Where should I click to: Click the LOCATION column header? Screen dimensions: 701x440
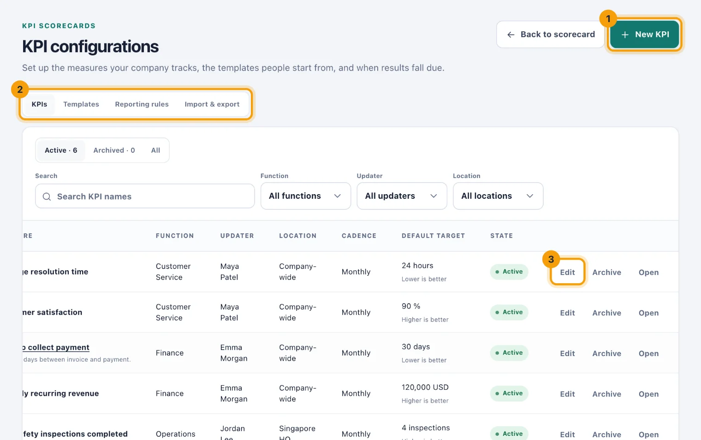tap(298, 236)
